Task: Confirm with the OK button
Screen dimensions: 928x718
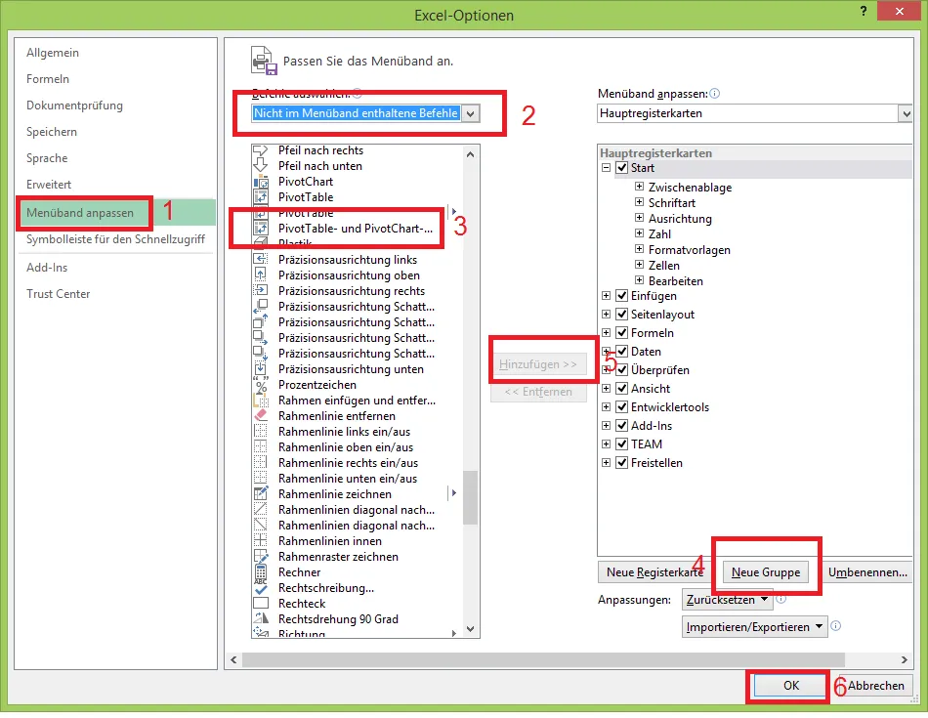Action: (790, 686)
